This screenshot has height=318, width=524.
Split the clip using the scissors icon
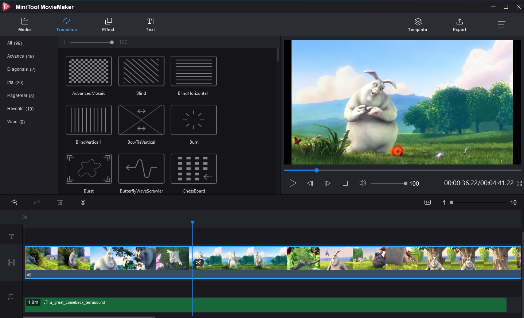(83, 202)
